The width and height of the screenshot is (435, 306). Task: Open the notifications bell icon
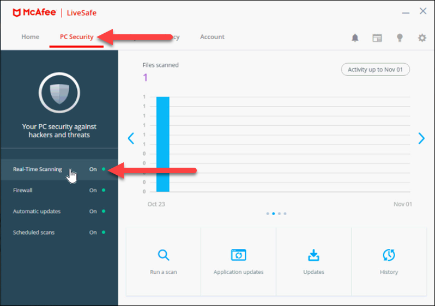tap(355, 38)
